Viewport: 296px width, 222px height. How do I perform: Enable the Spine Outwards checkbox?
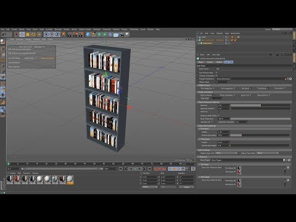[x=234, y=95]
